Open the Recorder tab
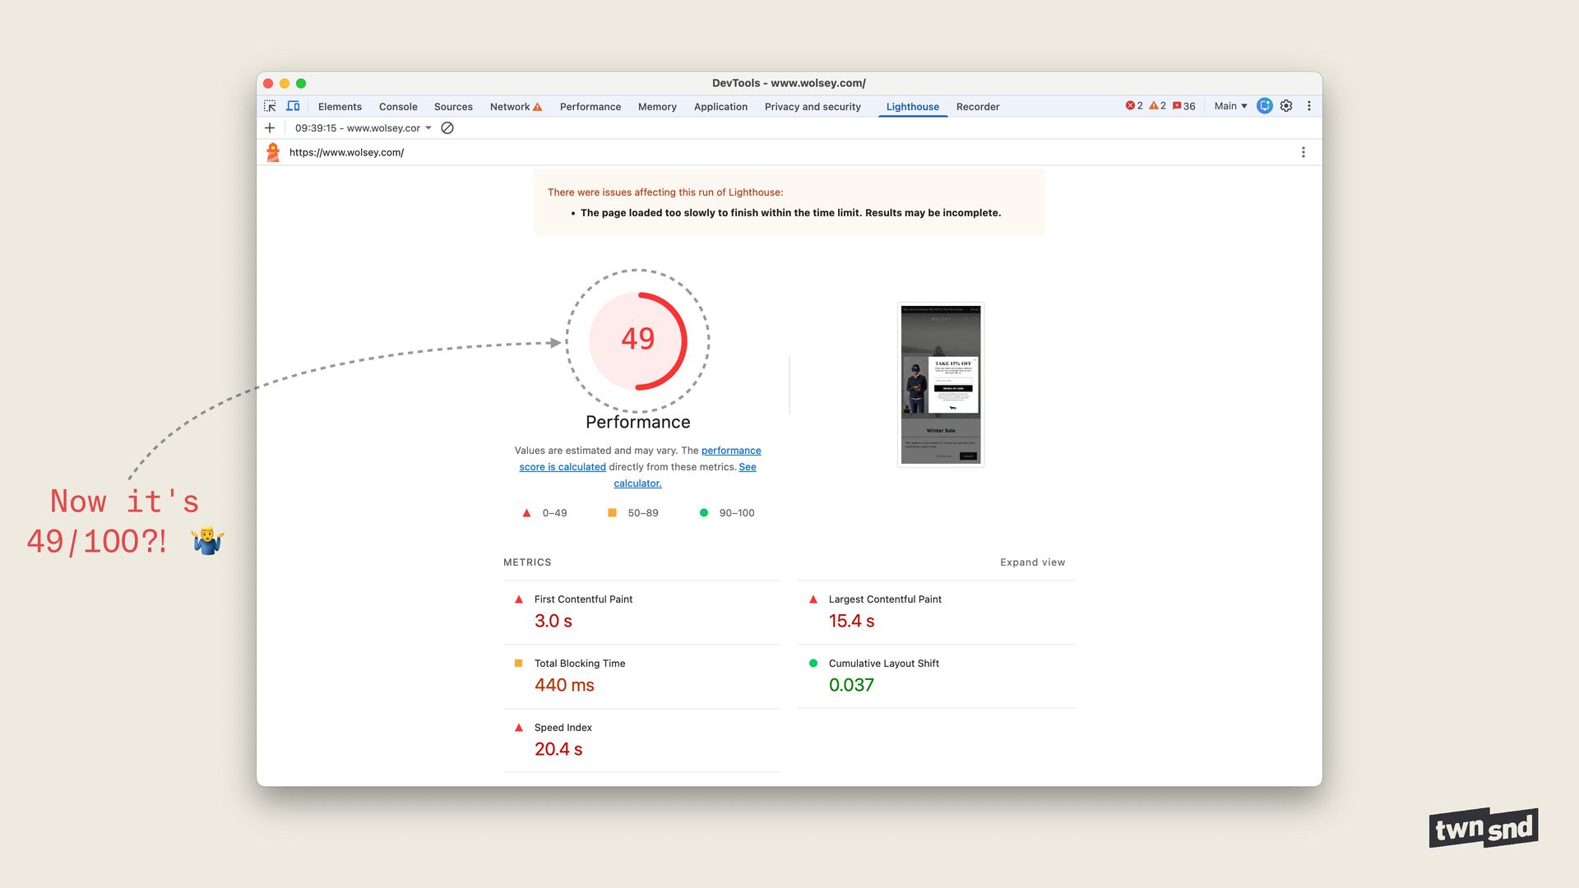1579x888 pixels. point(977,107)
